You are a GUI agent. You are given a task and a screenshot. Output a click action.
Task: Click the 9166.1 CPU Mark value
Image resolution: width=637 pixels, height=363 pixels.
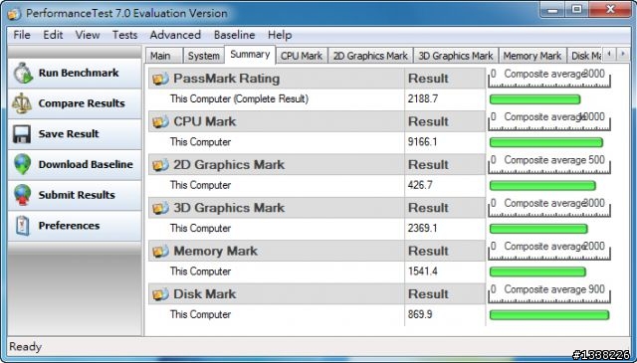[x=422, y=142]
